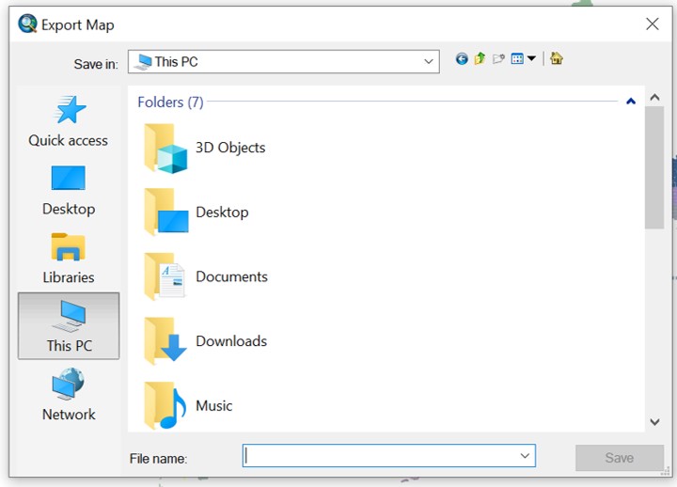Open the View menu icon
This screenshot has width=677, height=487.
click(517, 58)
